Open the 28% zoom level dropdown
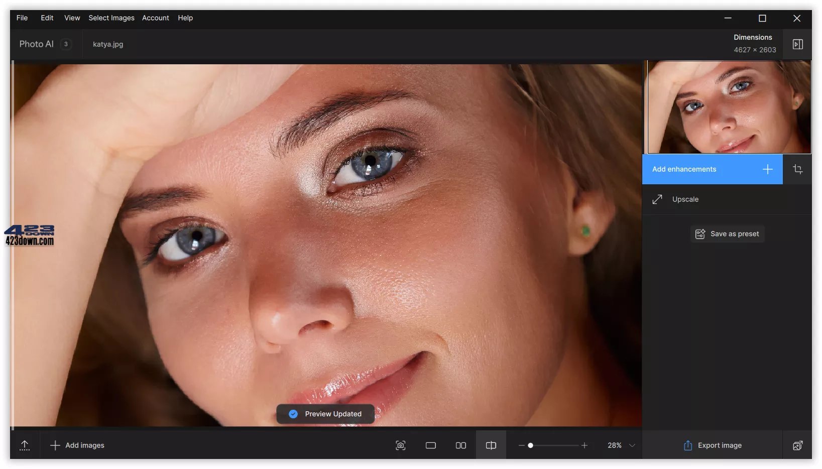822x469 pixels. click(620, 445)
